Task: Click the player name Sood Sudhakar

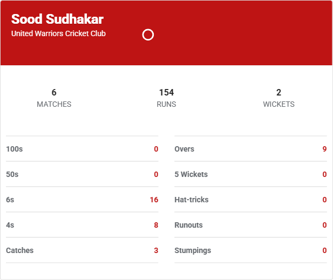Action: (x=57, y=19)
